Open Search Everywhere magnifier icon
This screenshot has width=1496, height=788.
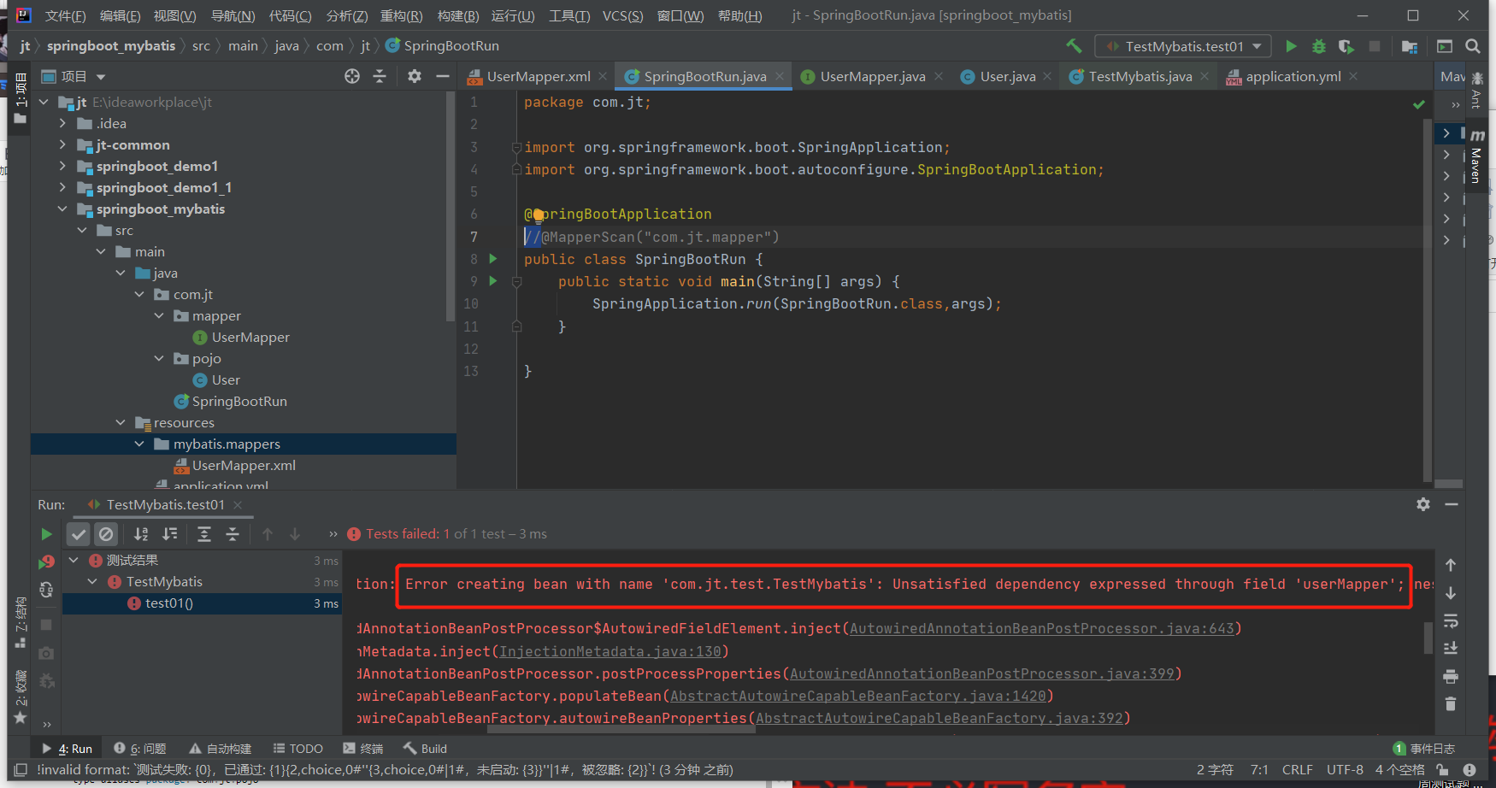tap(1472, 46)
